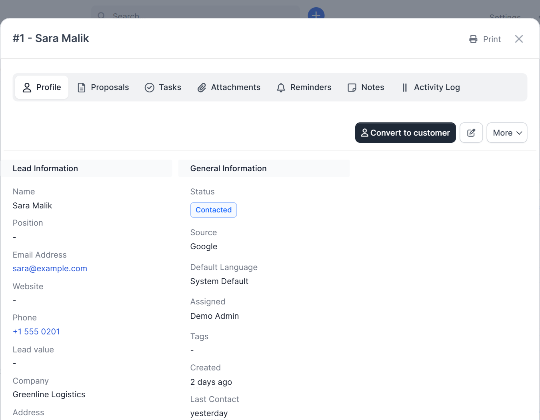540x420 pixels.
Task: Open the Activity Log tab
Action: tap(430, 87)
